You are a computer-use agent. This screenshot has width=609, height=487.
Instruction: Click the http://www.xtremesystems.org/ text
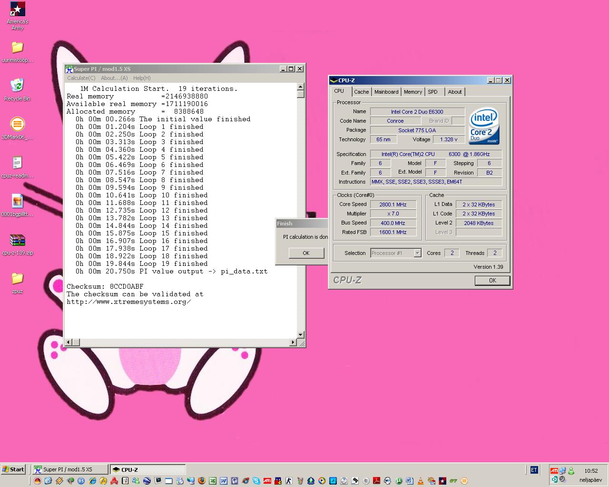(x=128, y=302)
